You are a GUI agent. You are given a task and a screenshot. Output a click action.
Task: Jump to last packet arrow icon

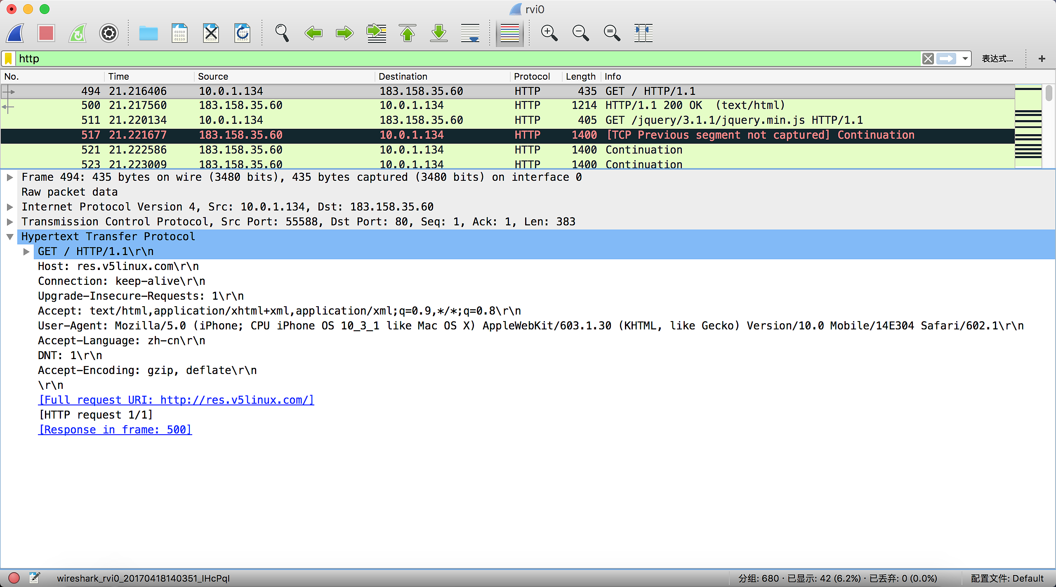[439, 33]
